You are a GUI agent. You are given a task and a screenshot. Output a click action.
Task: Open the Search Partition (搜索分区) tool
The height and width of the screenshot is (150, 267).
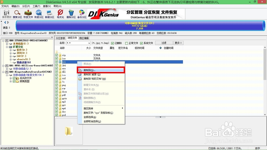[x=17, y=14]
